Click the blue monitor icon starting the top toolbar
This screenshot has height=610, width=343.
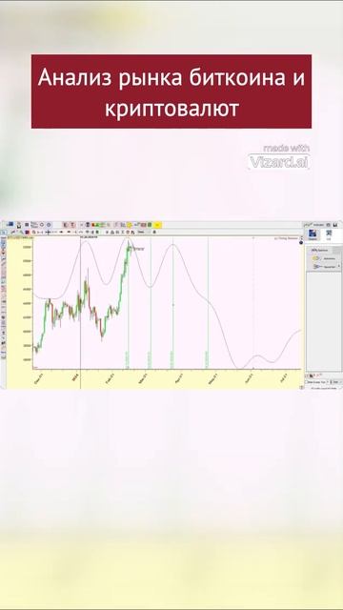click(x=10, y=225)
